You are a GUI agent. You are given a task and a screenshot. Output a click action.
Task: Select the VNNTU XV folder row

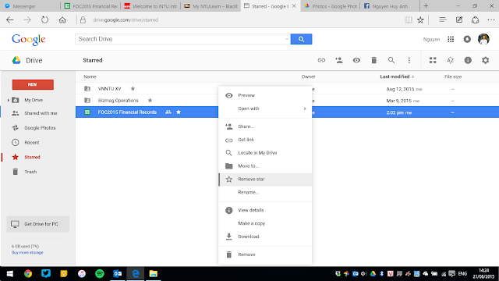click(x=147, y=88)
